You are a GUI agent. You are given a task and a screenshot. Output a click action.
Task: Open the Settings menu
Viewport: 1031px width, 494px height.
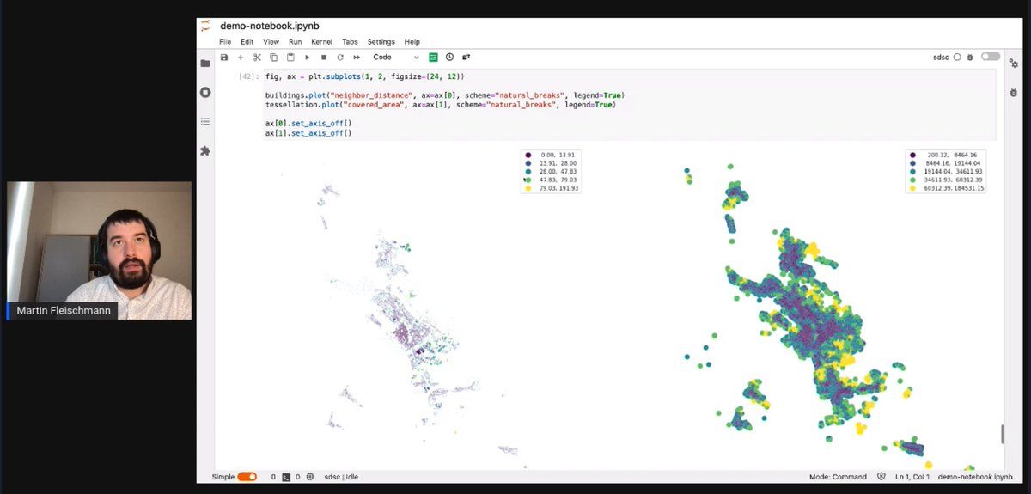click(381, 41)
